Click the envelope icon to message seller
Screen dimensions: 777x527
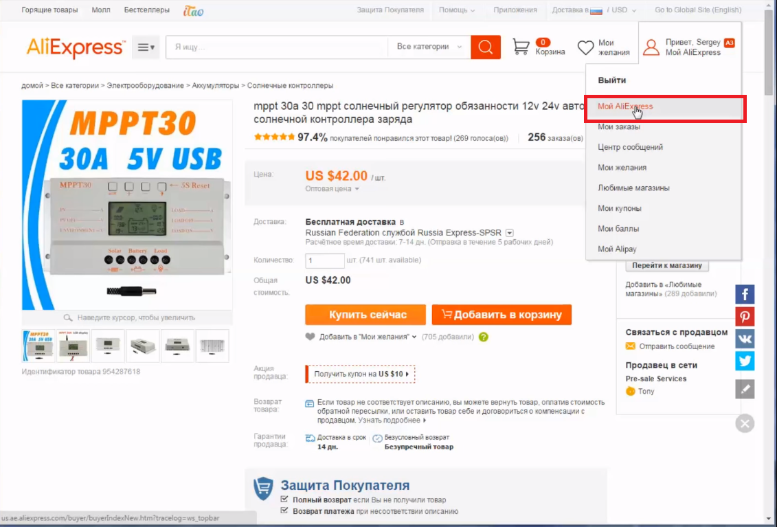pos(630,346)
